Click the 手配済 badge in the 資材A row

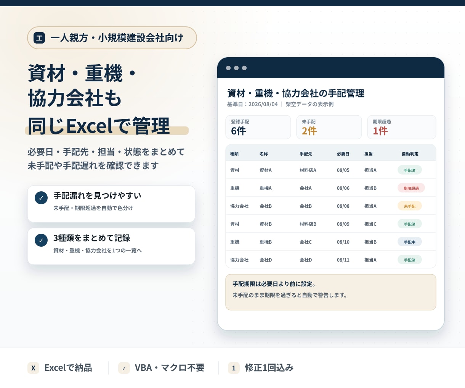[x=410, y=170]
